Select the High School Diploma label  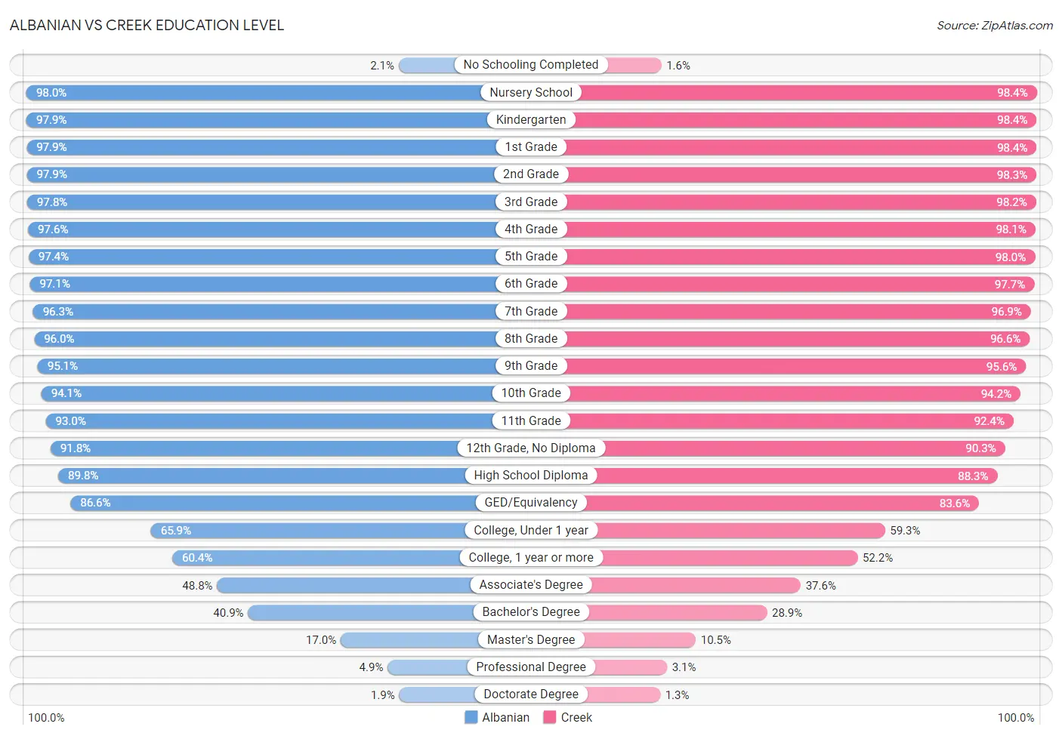(531, 475)
